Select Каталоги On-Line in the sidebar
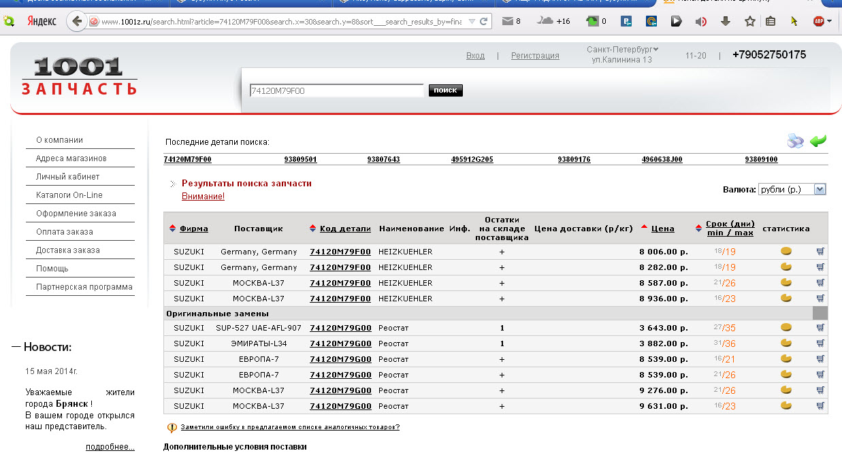Image resolution: width=842 pixels, height=470 pixels. coord(69,195)
